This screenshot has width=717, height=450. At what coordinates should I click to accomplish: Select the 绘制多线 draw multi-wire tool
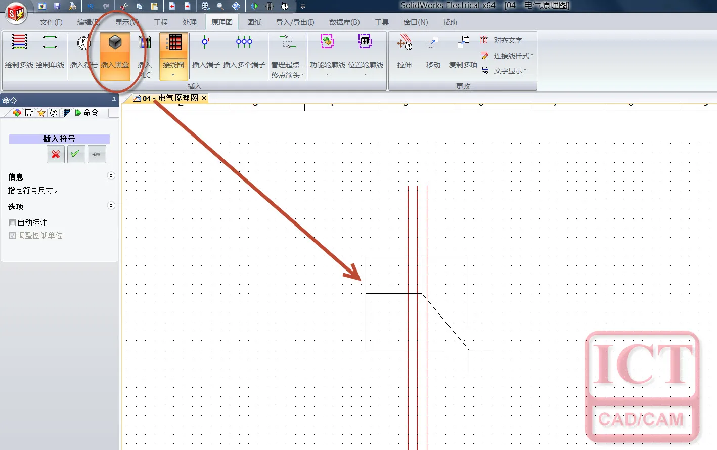point(19,52)
